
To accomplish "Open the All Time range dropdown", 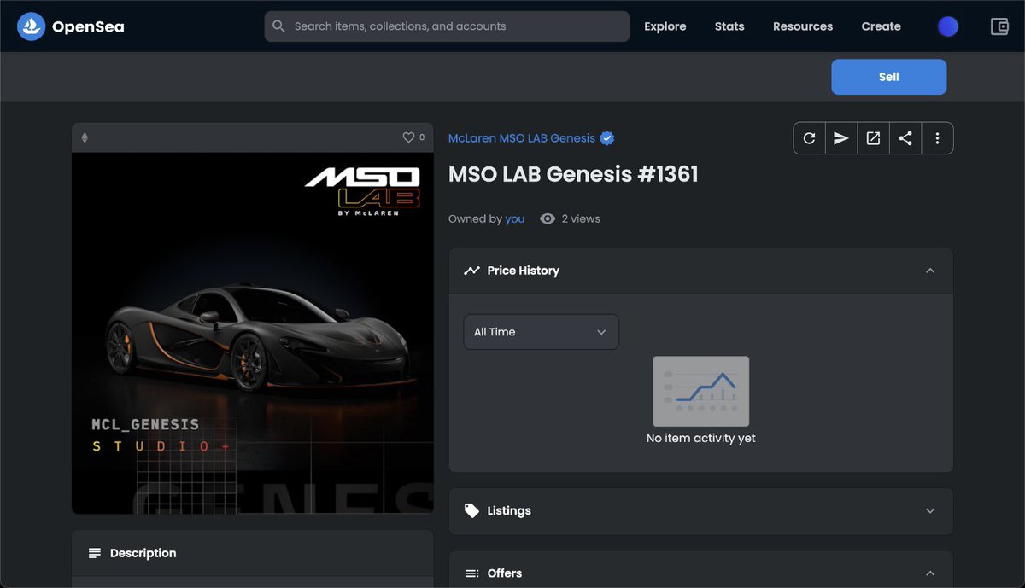I will click(541, 332).
